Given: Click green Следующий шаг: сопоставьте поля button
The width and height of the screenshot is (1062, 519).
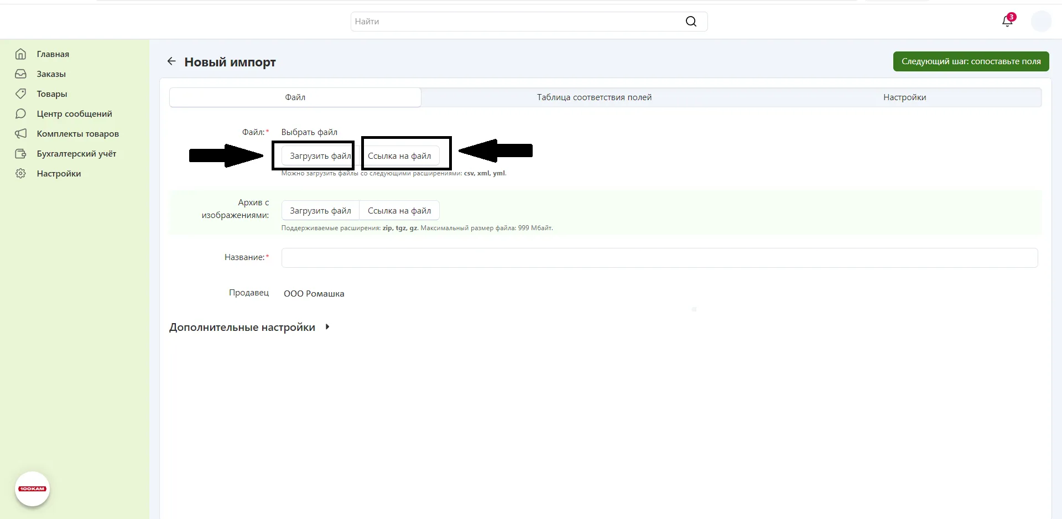Looking at the screenshot, I should pos(971,61).
